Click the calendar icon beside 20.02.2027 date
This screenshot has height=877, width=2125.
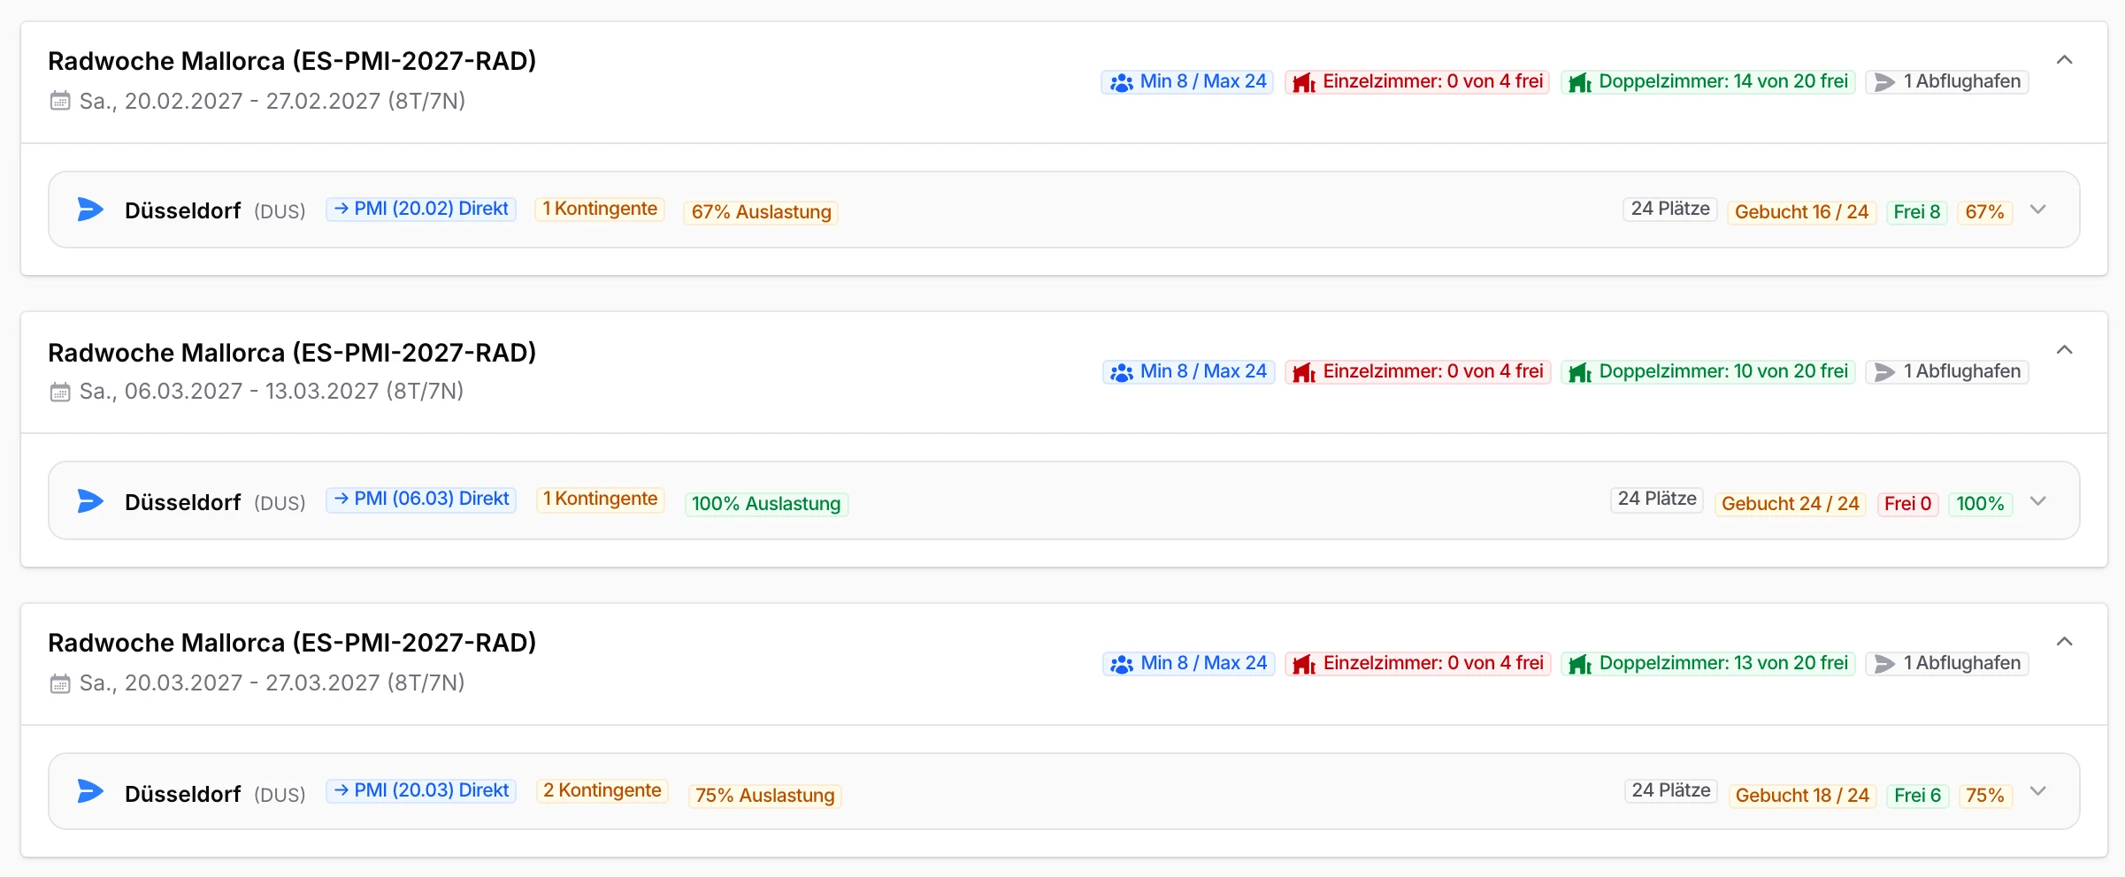point(60,101)
